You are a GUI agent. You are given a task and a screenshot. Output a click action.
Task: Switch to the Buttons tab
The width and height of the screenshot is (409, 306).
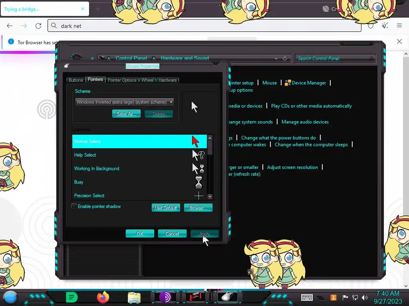click(75, 80)
